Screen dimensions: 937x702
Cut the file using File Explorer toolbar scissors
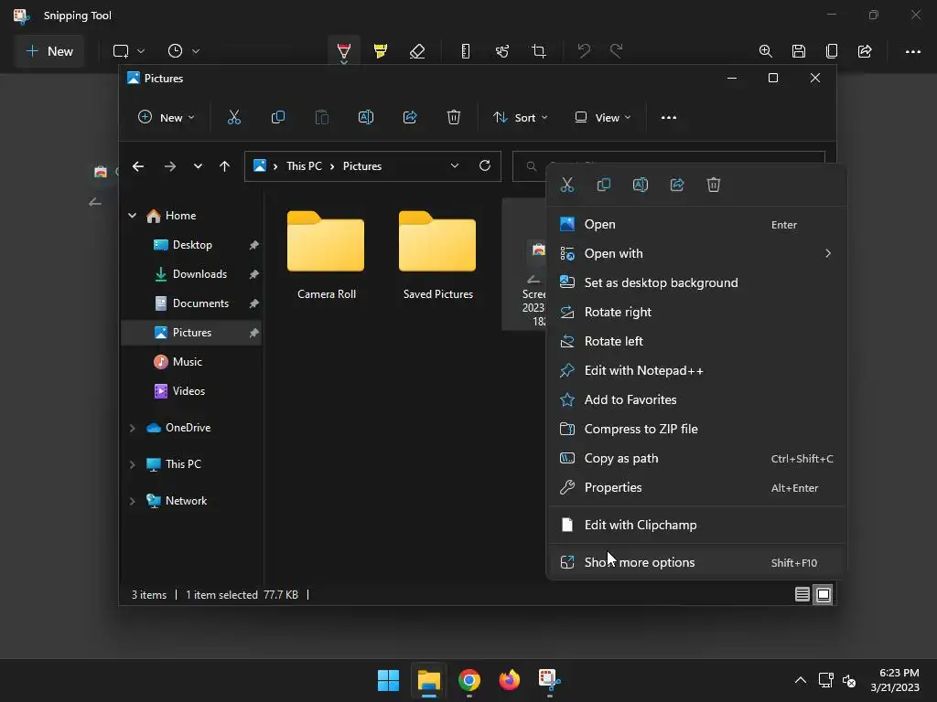click(234, 118)
